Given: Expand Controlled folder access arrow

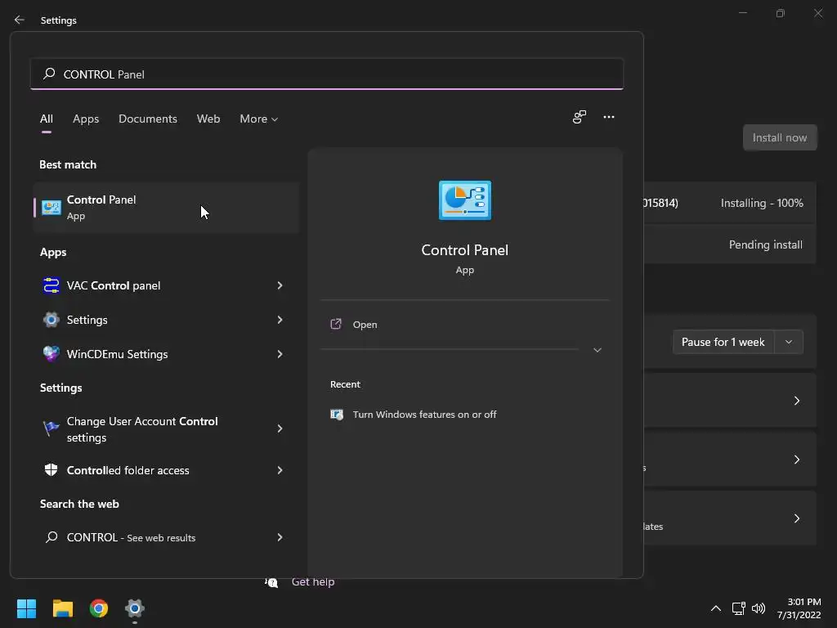Looking at the screenshot, I should click(x=280, y=470).
